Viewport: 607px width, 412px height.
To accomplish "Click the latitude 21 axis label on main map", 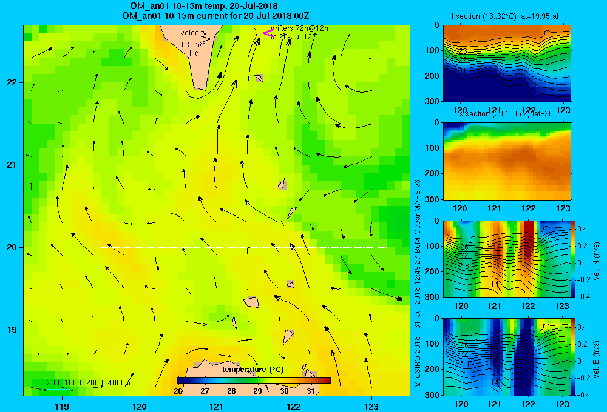I will [x=12, y=165].
